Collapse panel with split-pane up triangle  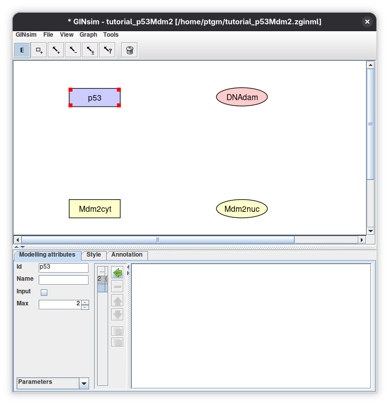click(17, 247)
